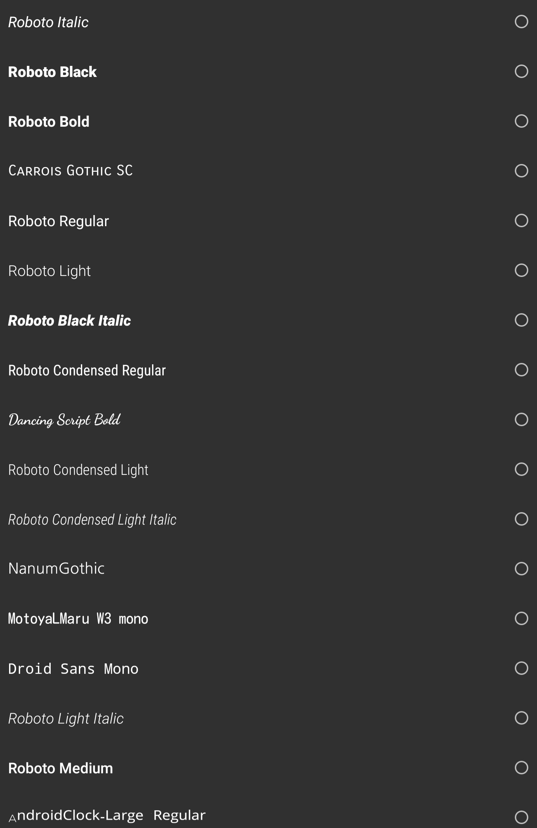Click the NanumGothic font name
Image resolution: width=537 pixels, height=828 pixels.
(x=56, y=569)
